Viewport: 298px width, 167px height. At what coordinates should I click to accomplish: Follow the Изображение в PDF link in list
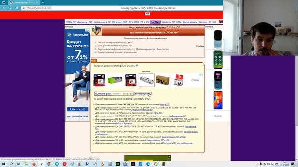[x=177, y=116]
